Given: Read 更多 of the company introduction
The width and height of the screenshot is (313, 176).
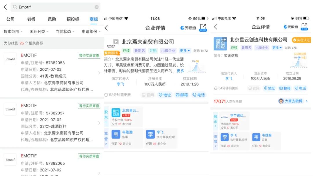Looking at the screenshot, I should coord(180,71).
